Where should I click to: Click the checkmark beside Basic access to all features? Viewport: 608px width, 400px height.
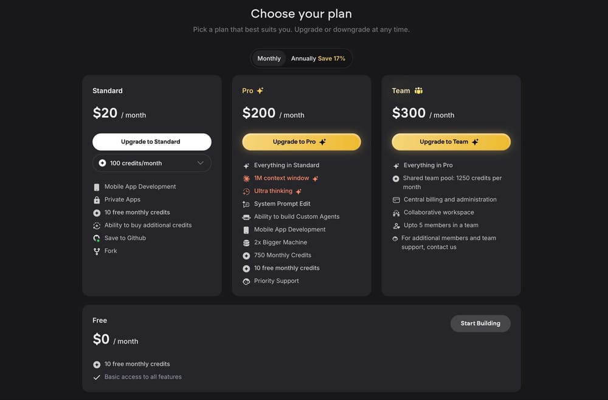point(97,376)
